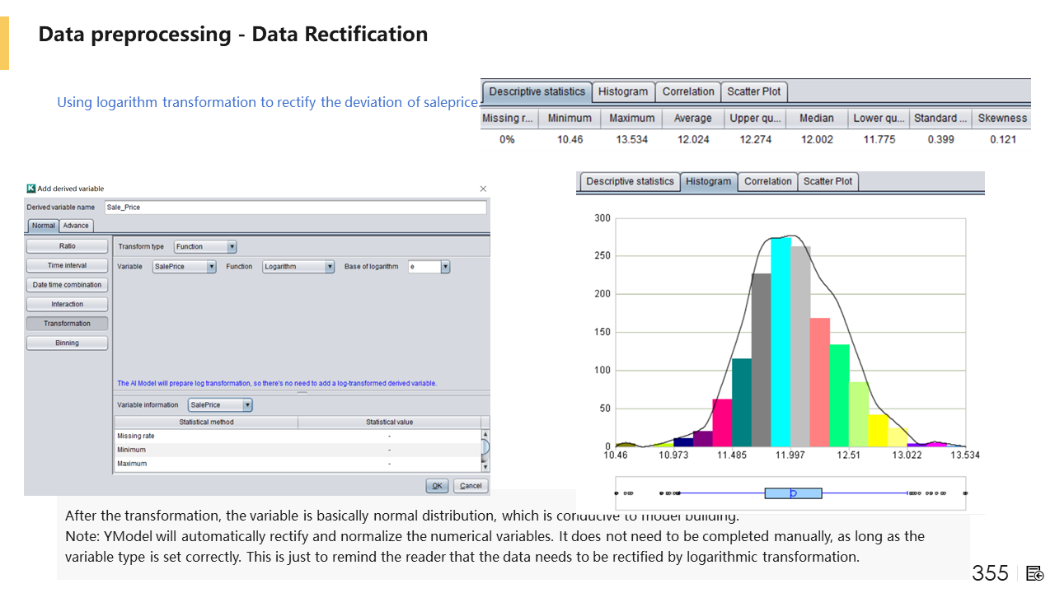Click the slide notes icon beside 355
This screenshot has width=1055, height=593.
pyautogui.click(x=1035, y=573)
